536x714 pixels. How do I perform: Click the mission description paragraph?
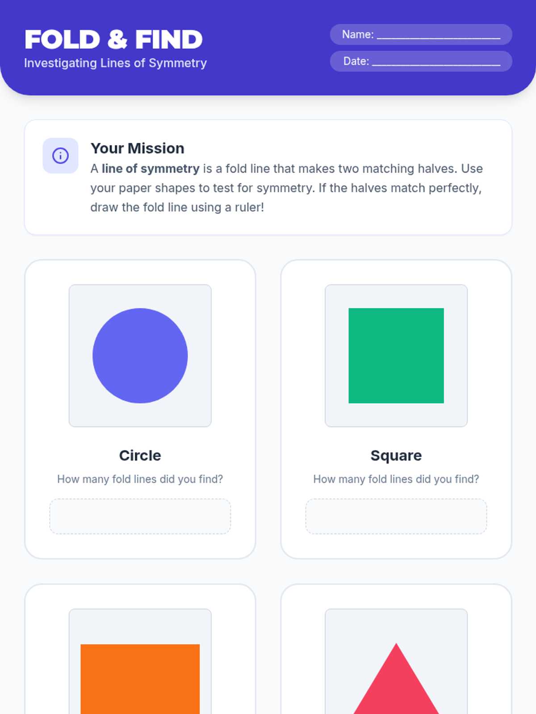point(287,188)
